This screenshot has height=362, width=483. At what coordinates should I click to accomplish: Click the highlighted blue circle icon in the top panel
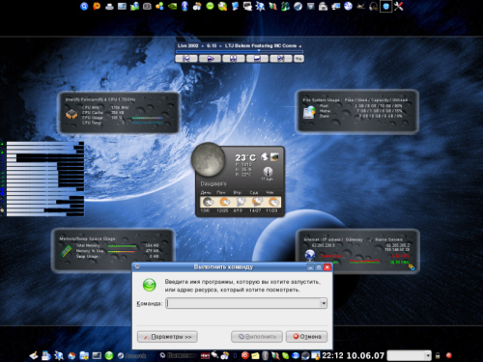[385, 6]
